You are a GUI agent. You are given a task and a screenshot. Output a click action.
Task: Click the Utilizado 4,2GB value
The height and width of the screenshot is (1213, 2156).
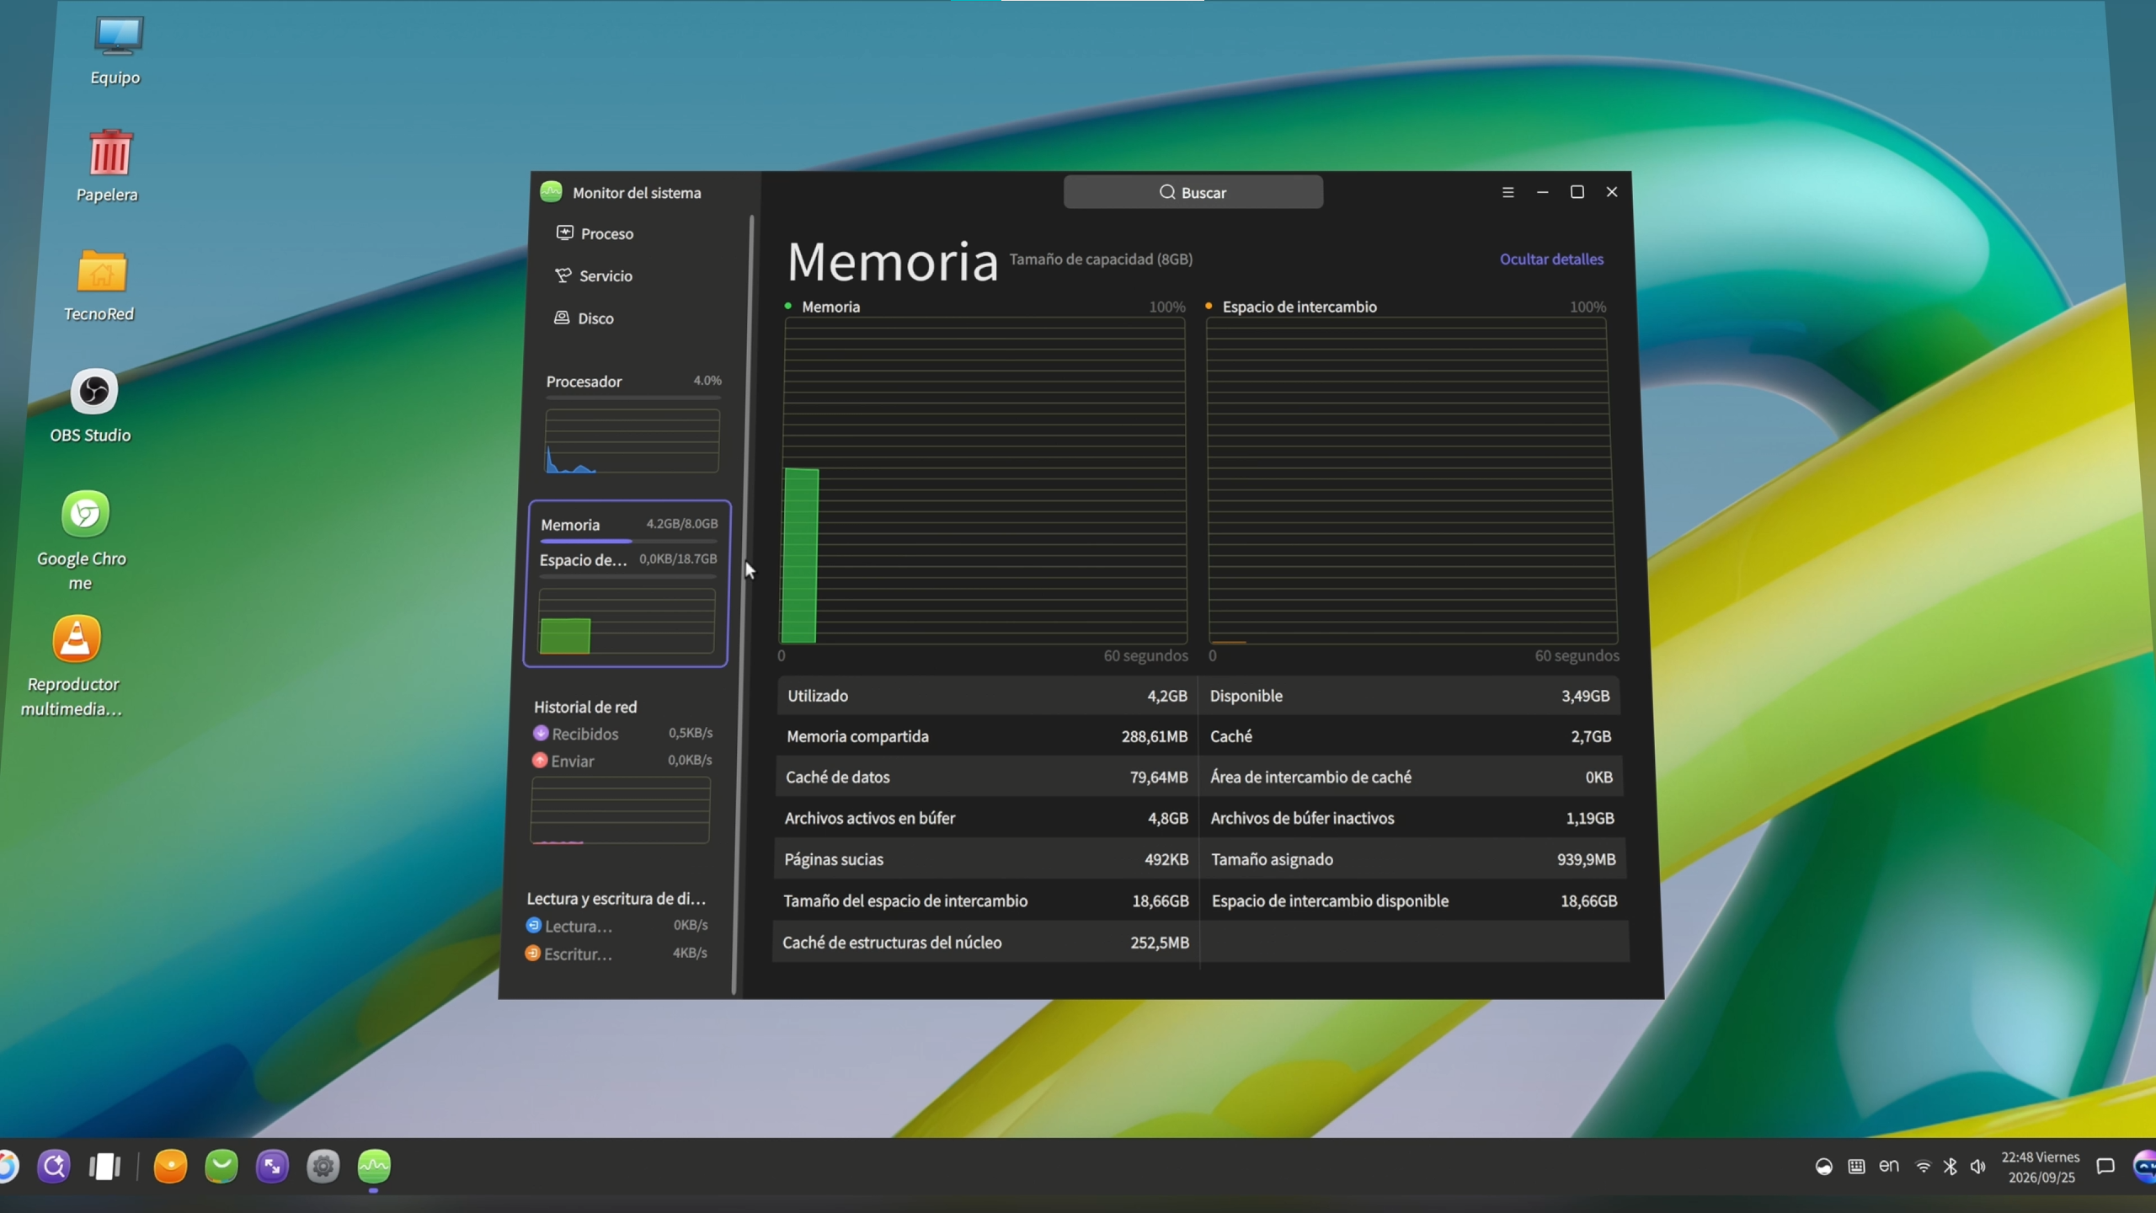pos(1166,696)
